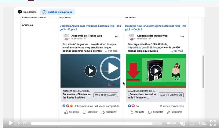Image resolution: width=219 pixels, height=128 pixels.
Task: Click the Academia del Tráfico Web page name on the right ad
Action: point(152,36)
